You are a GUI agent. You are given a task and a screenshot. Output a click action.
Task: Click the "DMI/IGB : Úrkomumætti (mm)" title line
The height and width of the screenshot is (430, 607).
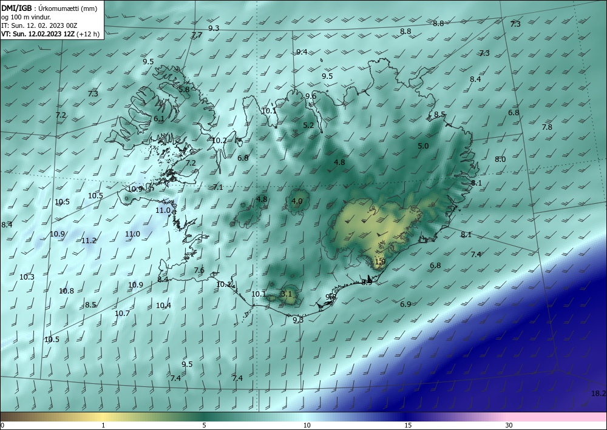point(49,8)
